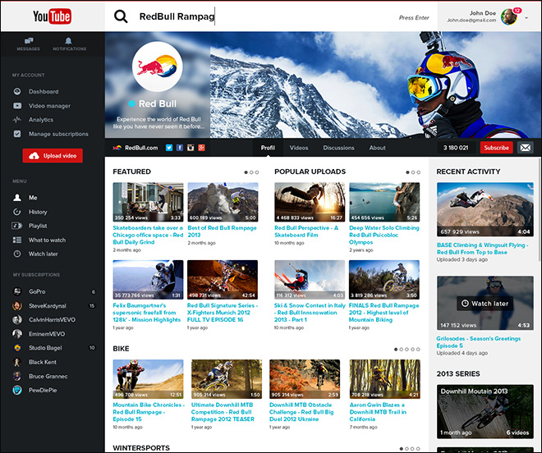Select second page dot in Featured section
542x453 pixels.
[x=251, y=172]
